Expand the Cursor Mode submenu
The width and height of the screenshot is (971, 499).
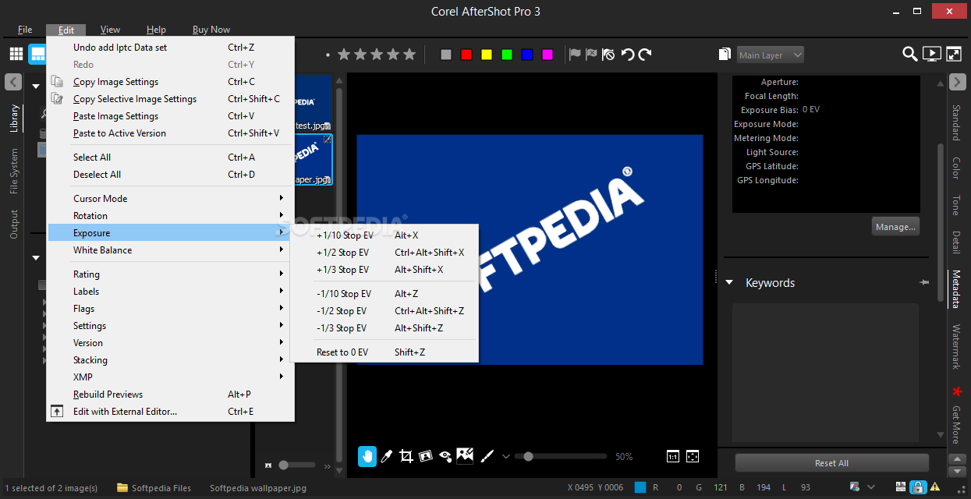pos(167,199)
